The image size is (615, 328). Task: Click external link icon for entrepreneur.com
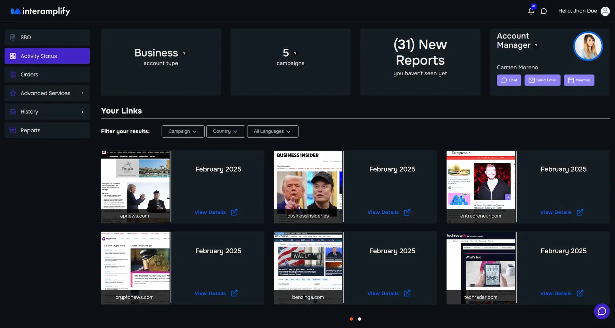coord(580,212)
